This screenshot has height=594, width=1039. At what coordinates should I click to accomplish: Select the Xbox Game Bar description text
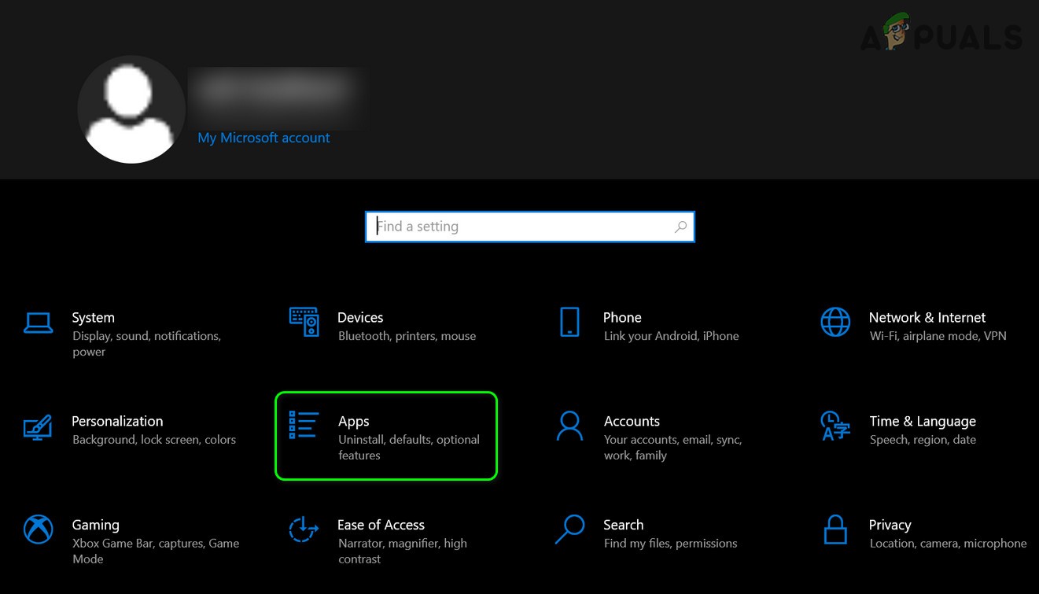click(155, 551)
